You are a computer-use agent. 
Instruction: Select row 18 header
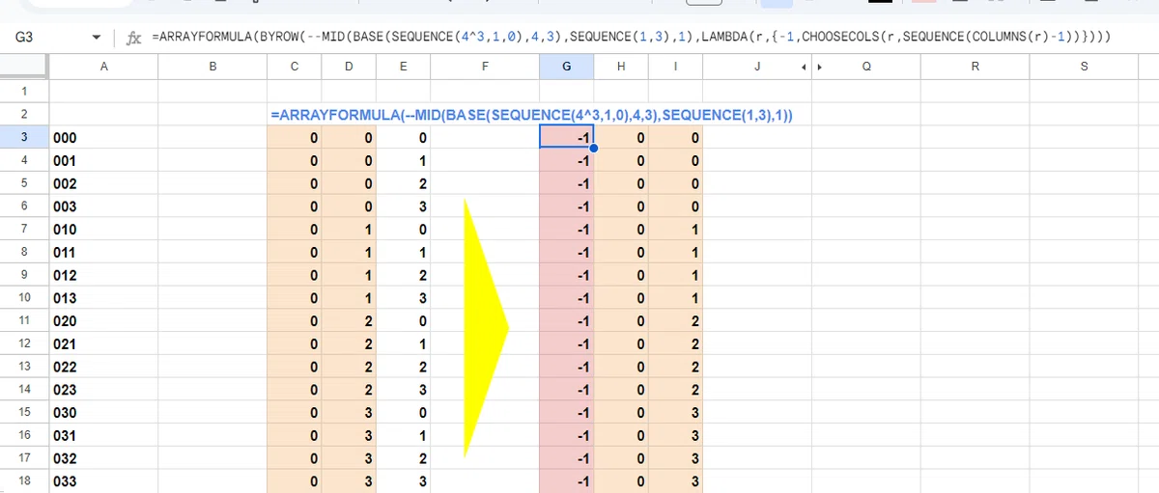[x=24, y=480]
